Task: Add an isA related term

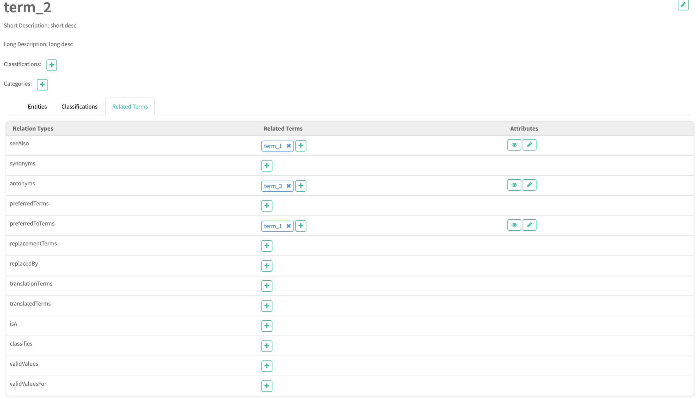Action: [266, 326]
